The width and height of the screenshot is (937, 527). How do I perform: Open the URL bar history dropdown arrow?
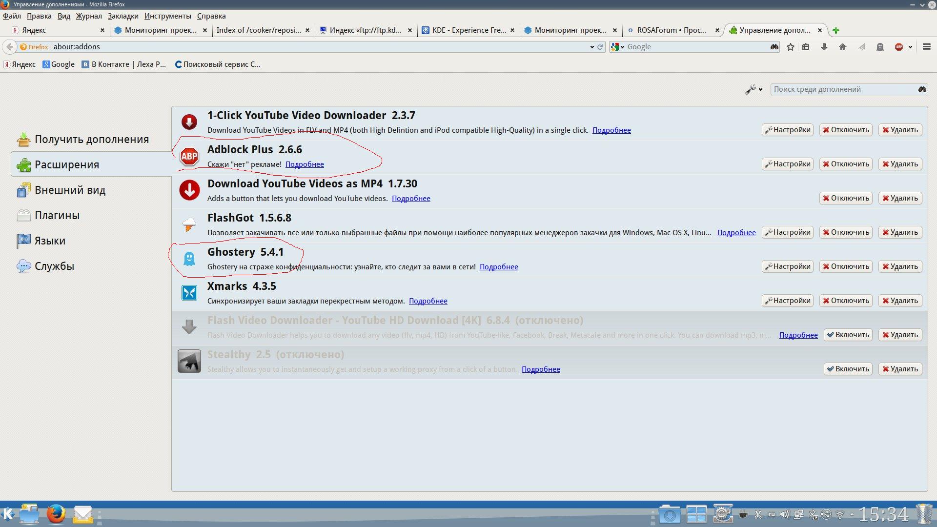coord(592,47)
